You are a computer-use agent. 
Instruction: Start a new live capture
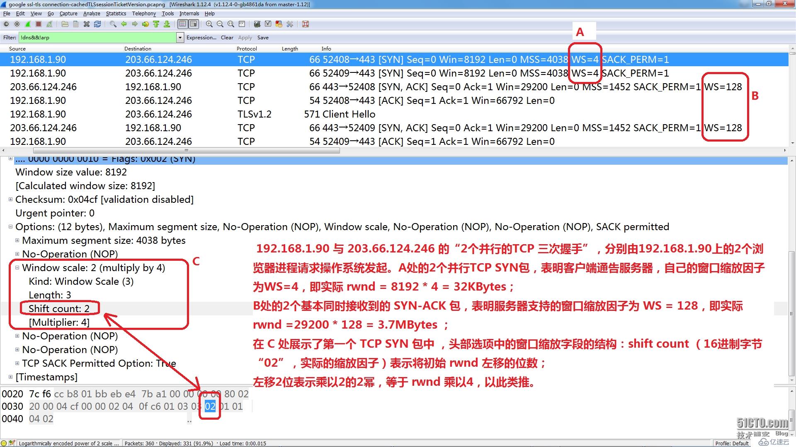(28, 24)
